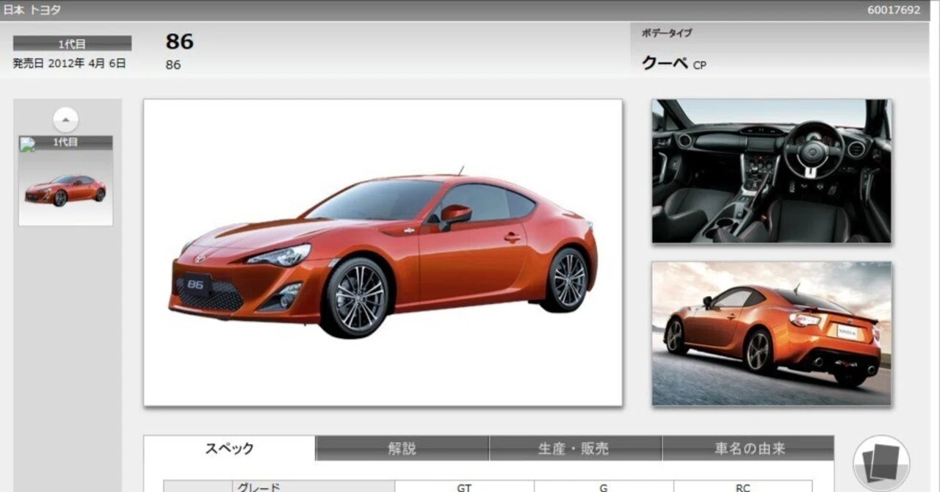Open the 車名の由来 tab

748,449
